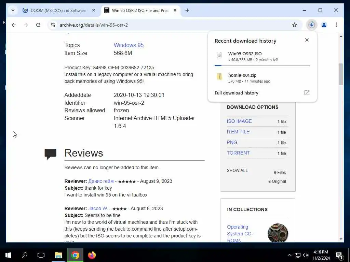Open File Explorer from the taskbar

pyautogui.click(x=58, y=255)
